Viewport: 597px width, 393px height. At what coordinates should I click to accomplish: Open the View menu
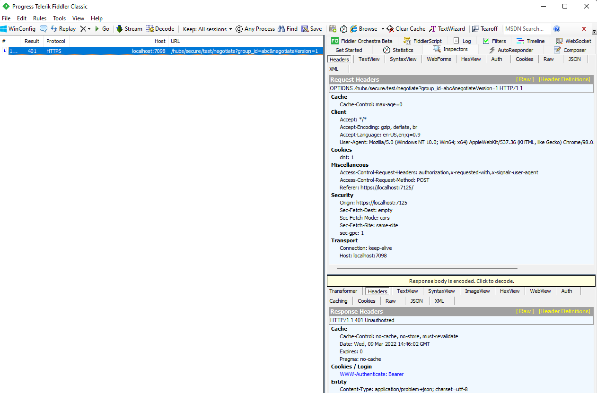point(78,18)
